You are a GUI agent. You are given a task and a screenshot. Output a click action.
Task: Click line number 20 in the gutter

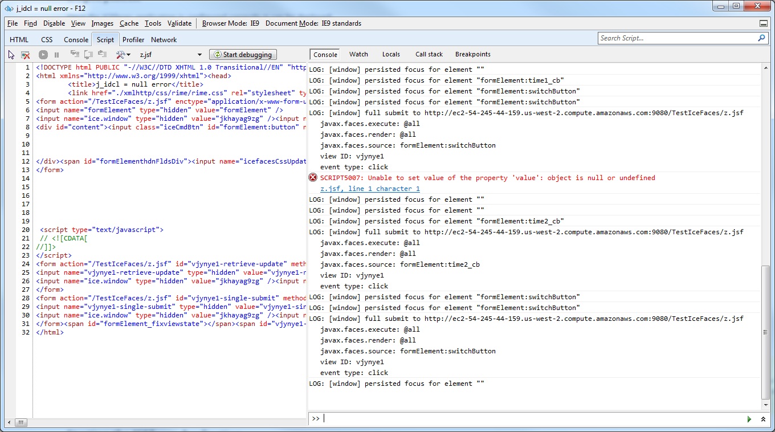[x=25, y=230]
